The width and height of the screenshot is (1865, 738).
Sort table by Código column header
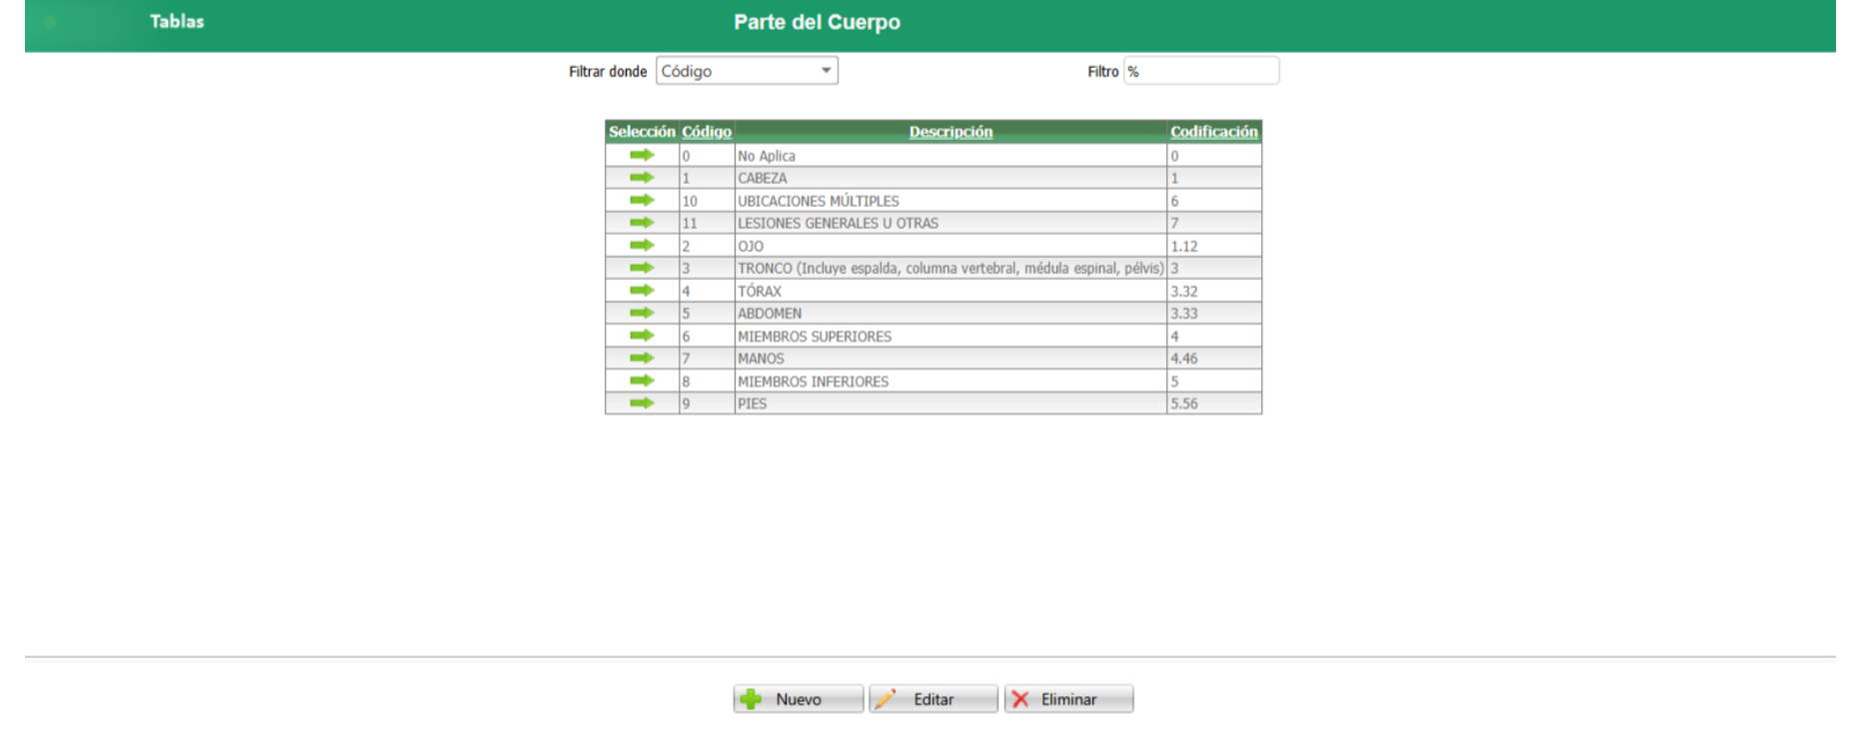coord(707,132)
